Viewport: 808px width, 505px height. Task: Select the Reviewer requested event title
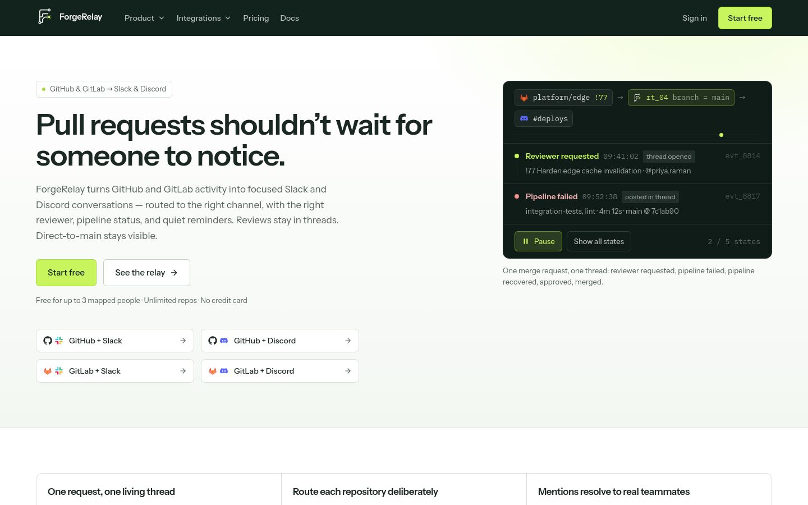tap(562, 156)
